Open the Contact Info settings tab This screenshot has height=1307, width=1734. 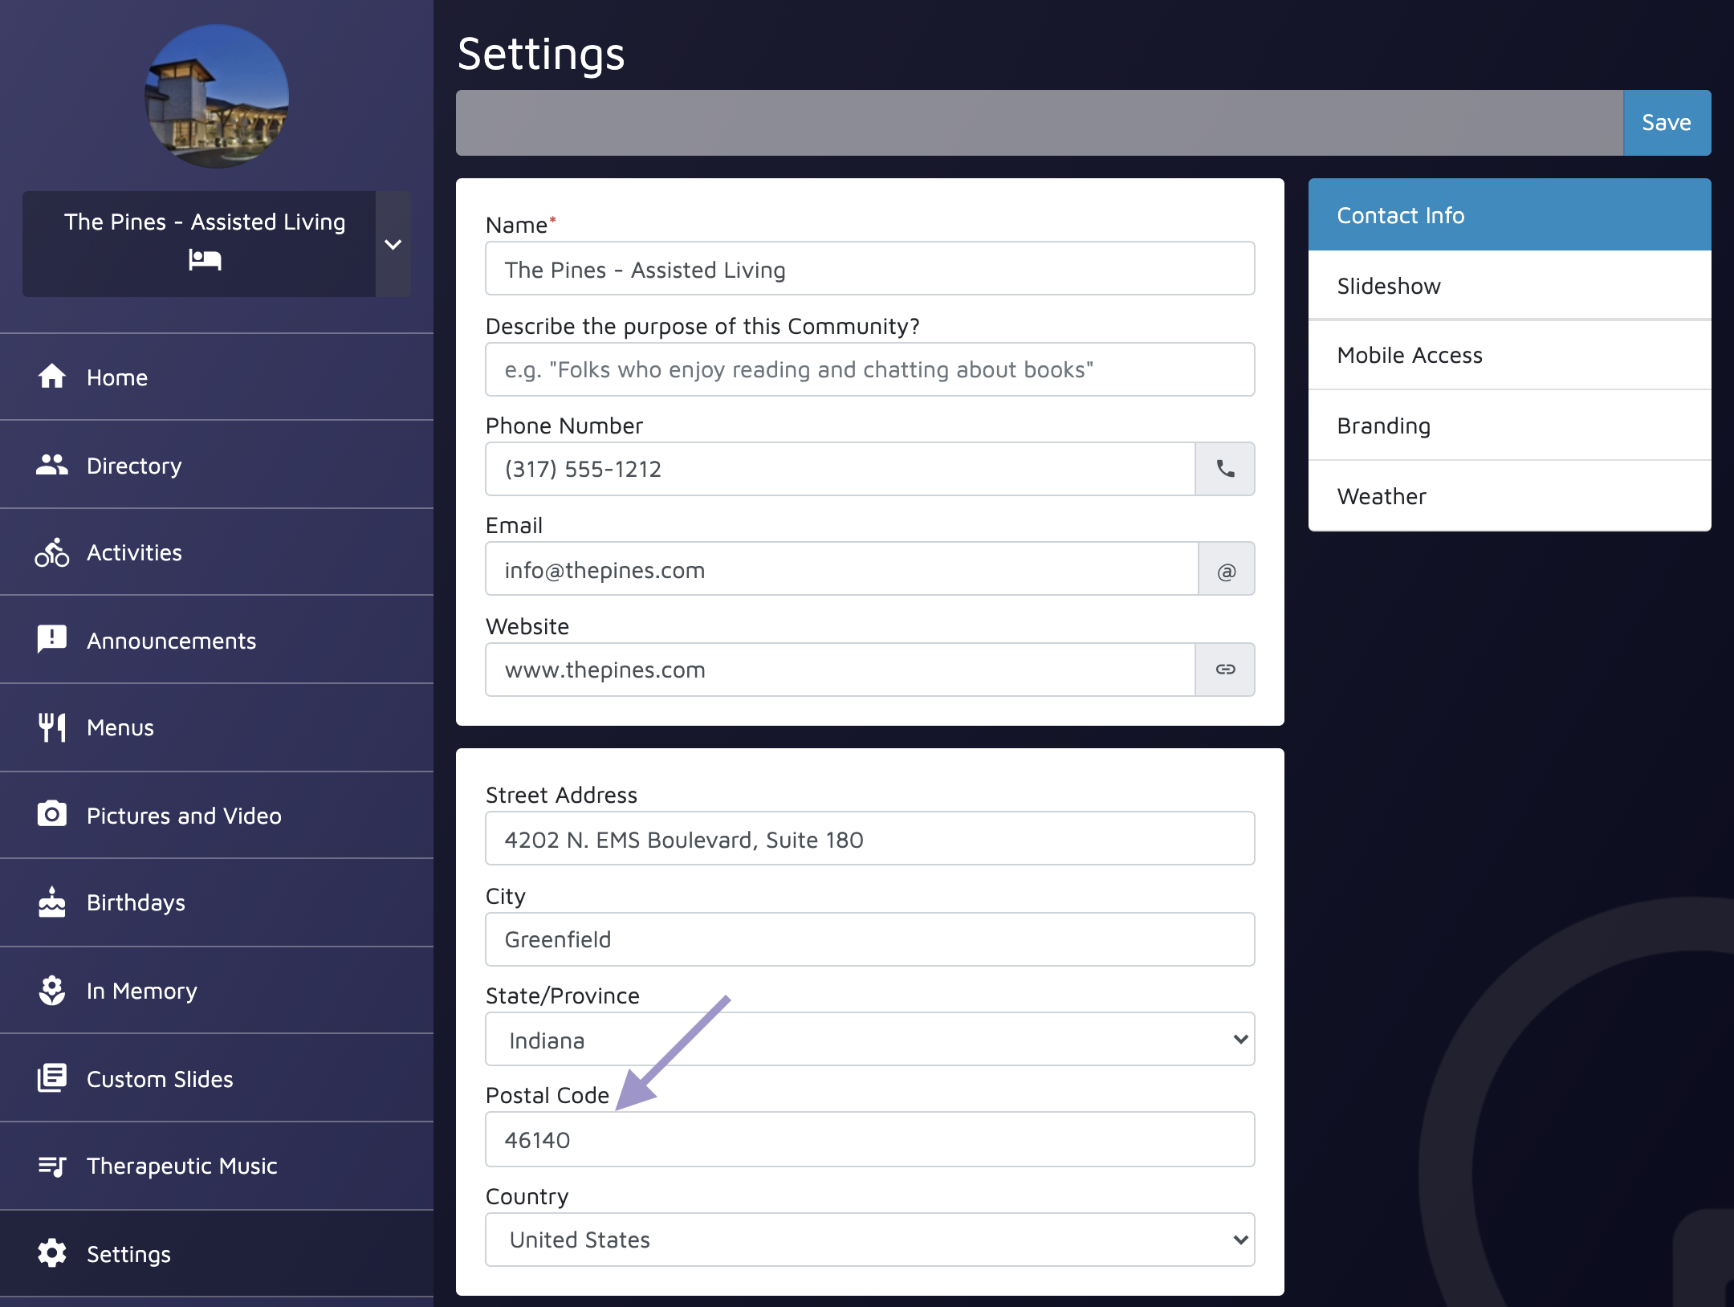click(1509, 215)
